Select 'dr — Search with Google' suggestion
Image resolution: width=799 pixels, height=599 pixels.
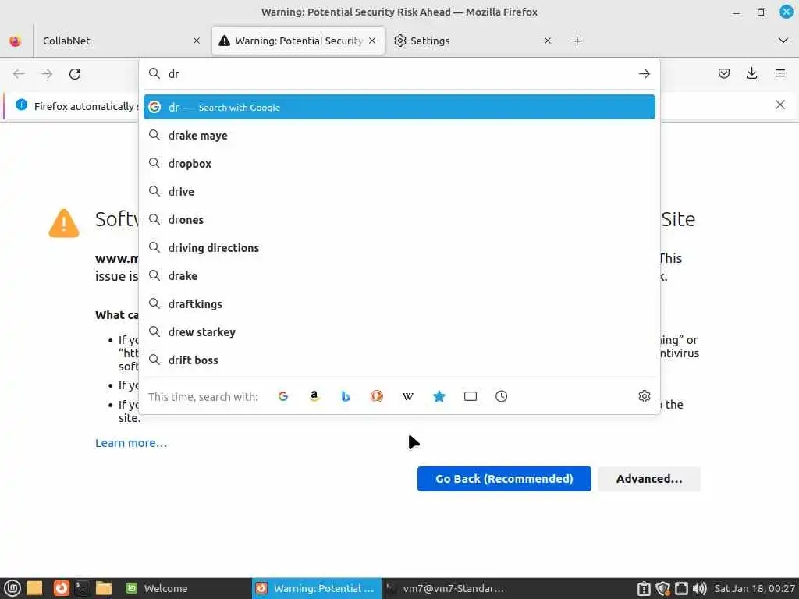399,107
